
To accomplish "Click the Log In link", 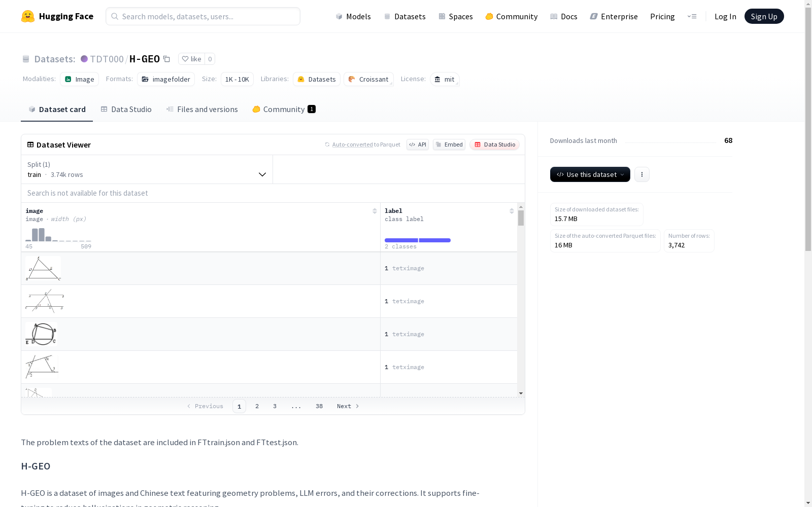I will 725,16.
